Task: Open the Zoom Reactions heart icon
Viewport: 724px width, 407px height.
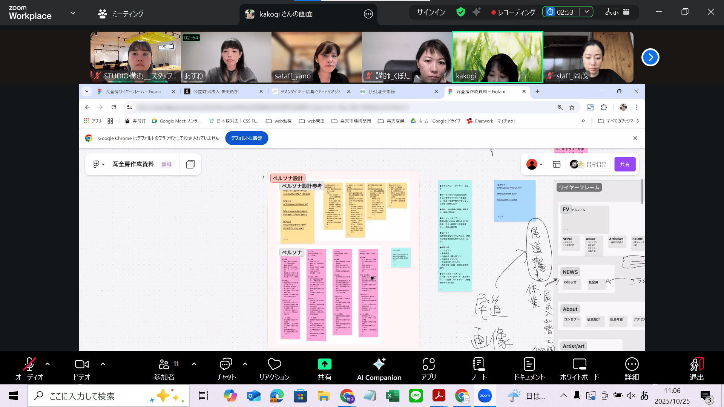Action: click(x=274, y=364)
